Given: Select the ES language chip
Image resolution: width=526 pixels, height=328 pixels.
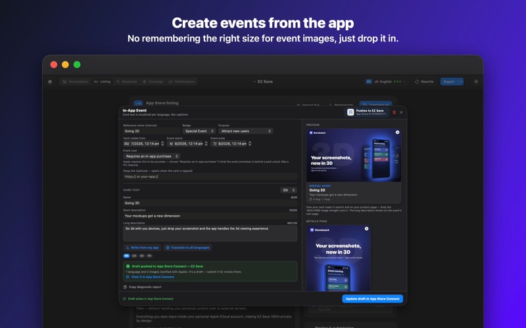Looking at the screenshot, I should click(142, 256).
